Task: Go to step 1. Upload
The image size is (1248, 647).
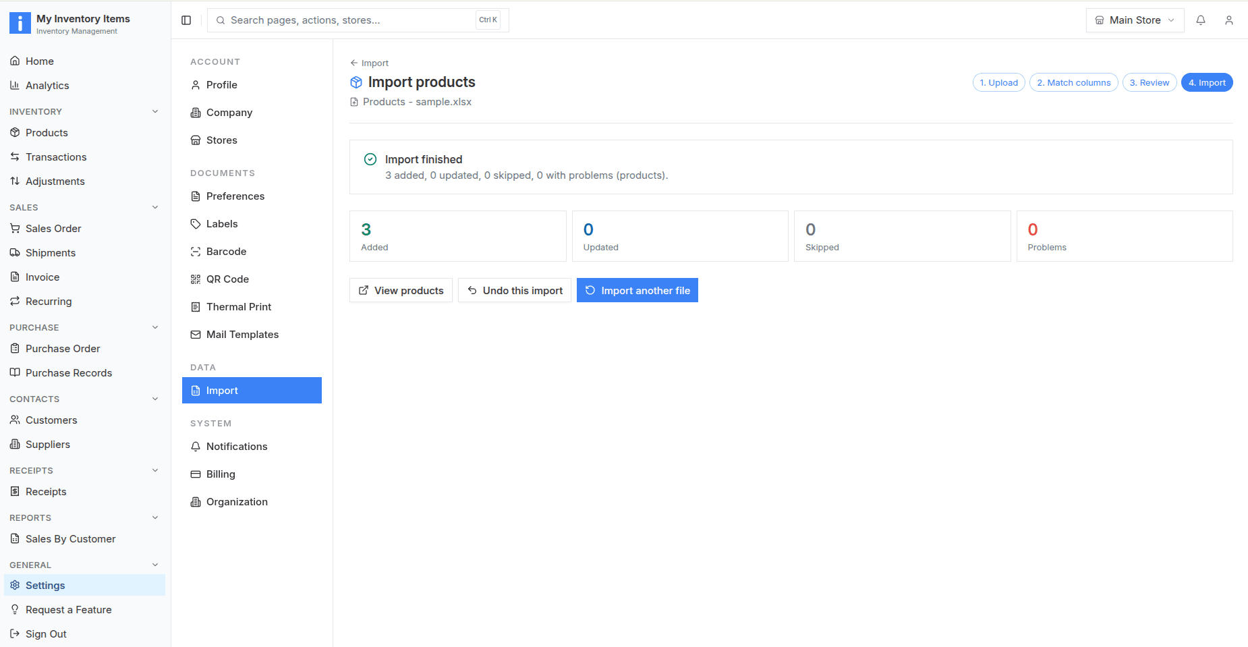Action: [999, 82]
